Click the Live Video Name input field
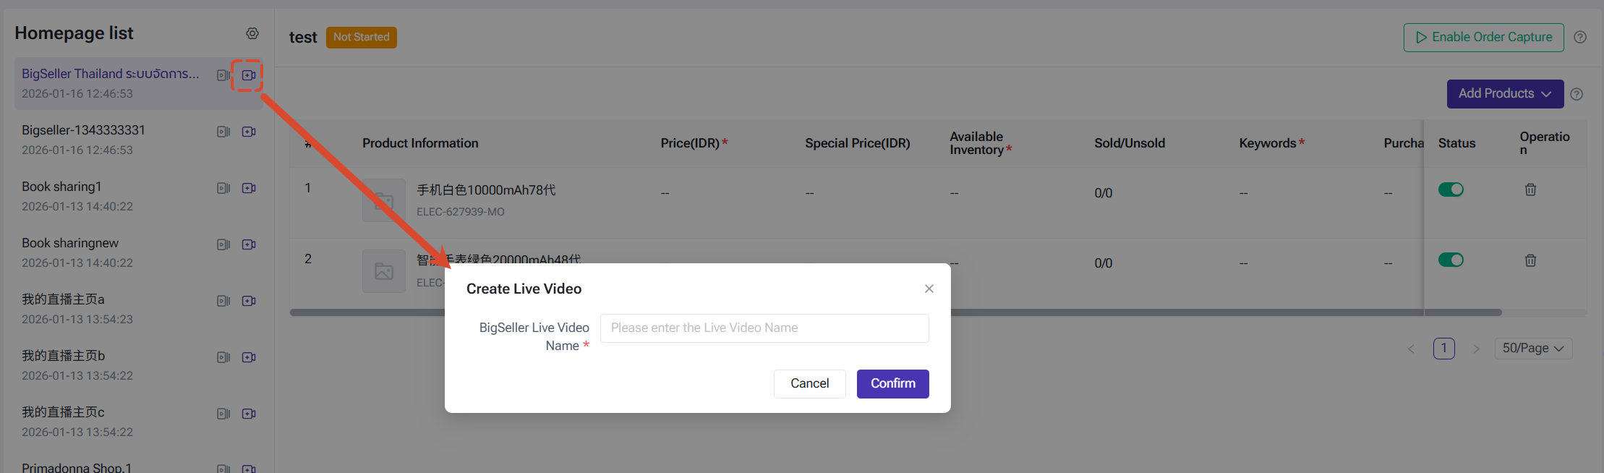The width and height of the screenshot is (1604, 473). [x=764, y=328]
